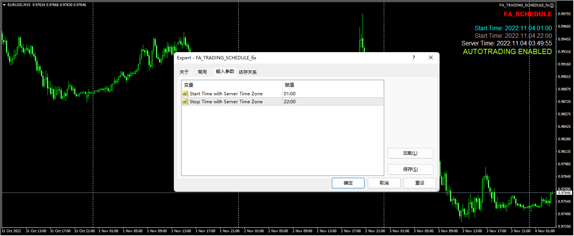This screenshot has width=574, height=236.
Task: Save settings using the 保存(S) button
Action: pyautogui.click(x=410, y=169)
